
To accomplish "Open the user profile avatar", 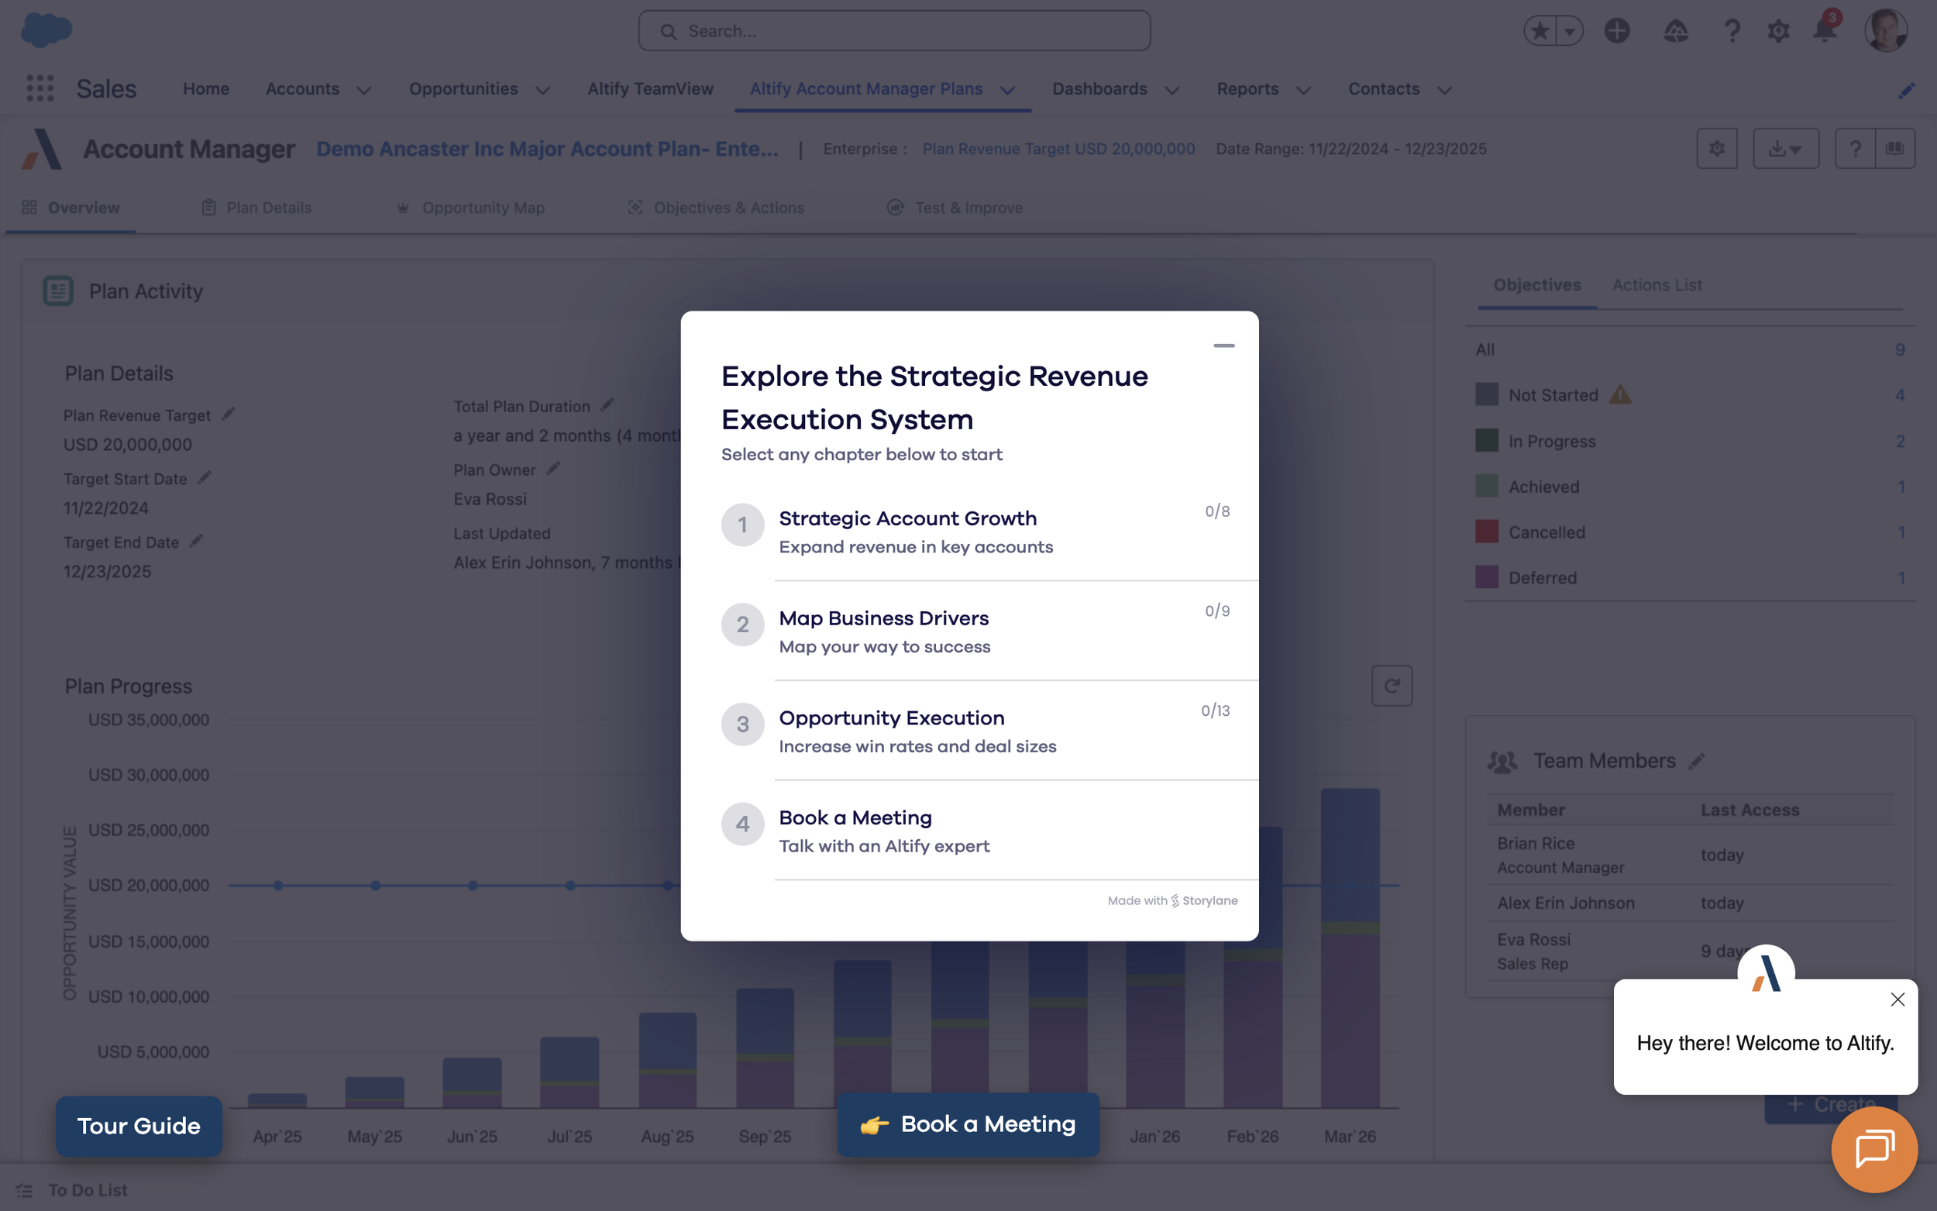I will point(1886,30).
